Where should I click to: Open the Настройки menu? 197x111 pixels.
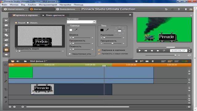point(65,5)
